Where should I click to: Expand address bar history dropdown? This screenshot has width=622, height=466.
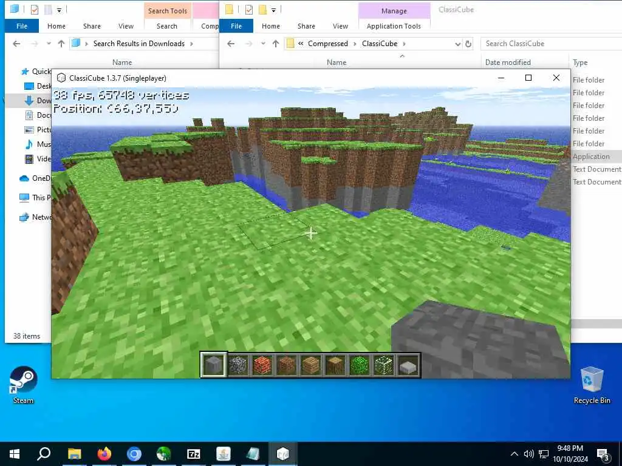point(458,44)
